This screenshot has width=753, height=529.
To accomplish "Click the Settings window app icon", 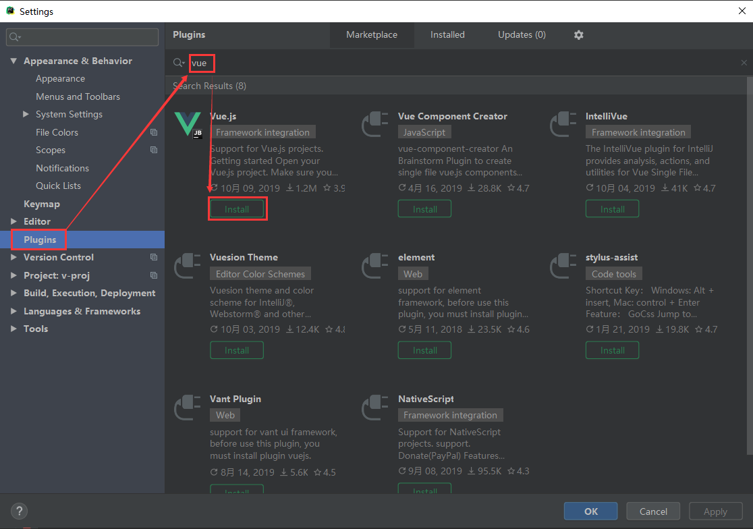I will click(10, 11).
